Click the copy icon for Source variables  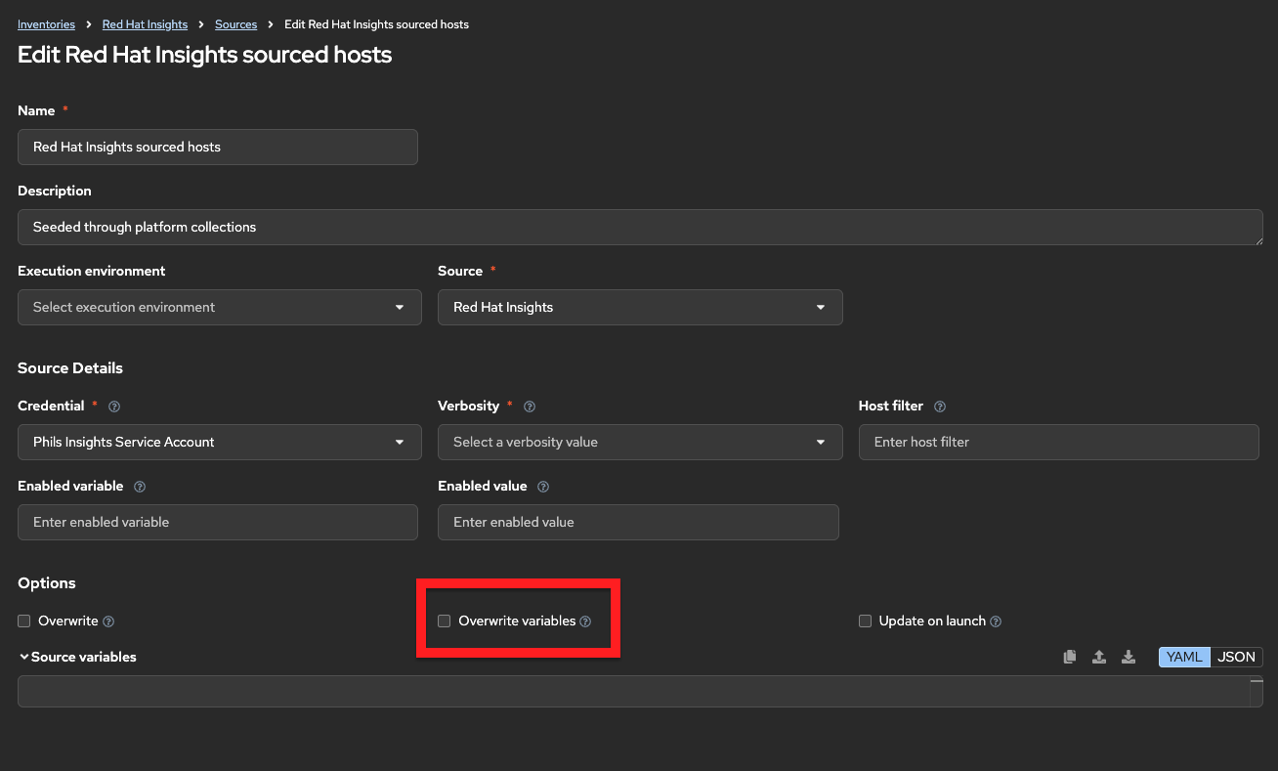(x=1070, y=657)
